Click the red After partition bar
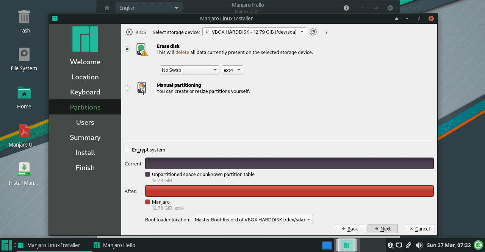The height and width of the screenshot is (252, 485). point(289,191)
